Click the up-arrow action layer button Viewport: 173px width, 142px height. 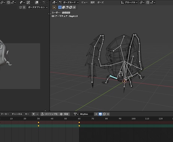37,114
